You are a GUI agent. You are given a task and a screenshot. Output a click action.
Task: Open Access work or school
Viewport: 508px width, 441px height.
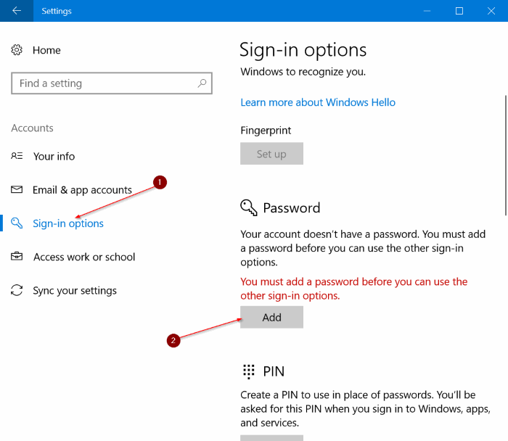click(x=84, y=257)
